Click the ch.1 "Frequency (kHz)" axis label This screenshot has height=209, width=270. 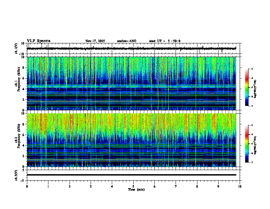18,79
